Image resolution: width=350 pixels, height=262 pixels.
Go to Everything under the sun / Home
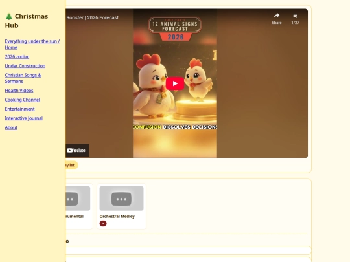tap(32, 44)
